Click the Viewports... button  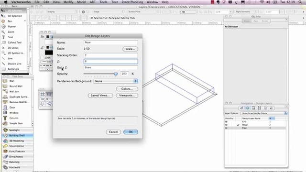(127, 96)
